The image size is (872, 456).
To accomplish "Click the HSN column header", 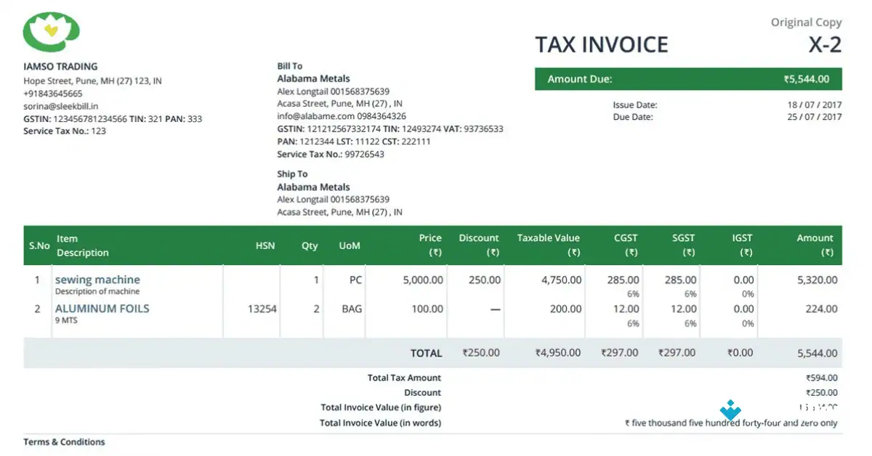I will 265,245.
